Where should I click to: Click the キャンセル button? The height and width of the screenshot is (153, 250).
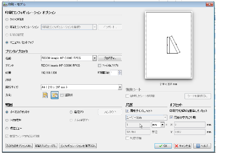click(x=183, y=146)
